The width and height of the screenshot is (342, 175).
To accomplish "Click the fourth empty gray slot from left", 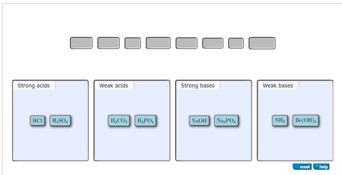I will tap(158, 43).
